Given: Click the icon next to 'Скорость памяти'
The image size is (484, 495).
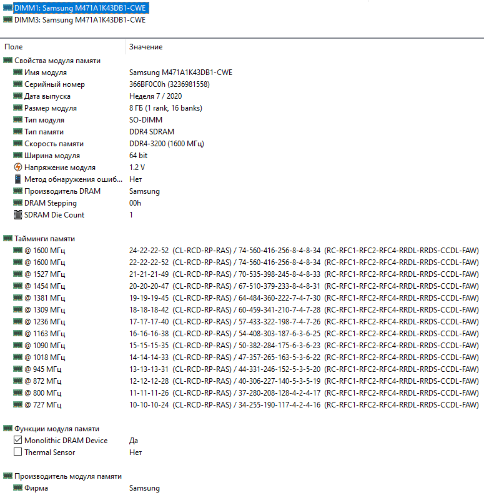Looking at the screenshot, I should tap(17, 143).
